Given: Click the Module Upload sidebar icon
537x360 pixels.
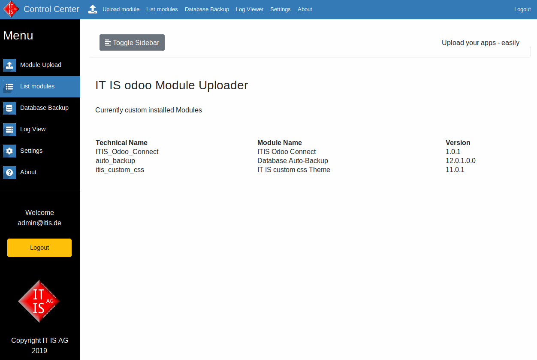Looking at the screenshot, I should [9, 65].
